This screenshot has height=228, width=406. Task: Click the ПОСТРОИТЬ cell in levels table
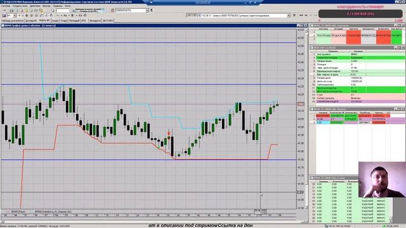click(379, 119)
